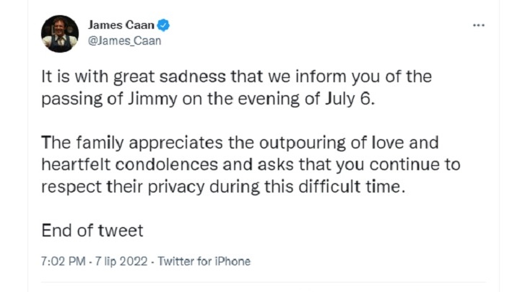
Task: Open the three-dot more options menu
Action: coord(478,25)
